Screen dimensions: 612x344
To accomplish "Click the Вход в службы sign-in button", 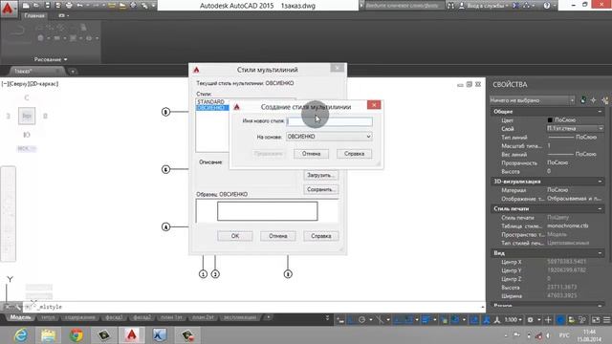I will tap(484, 6).
